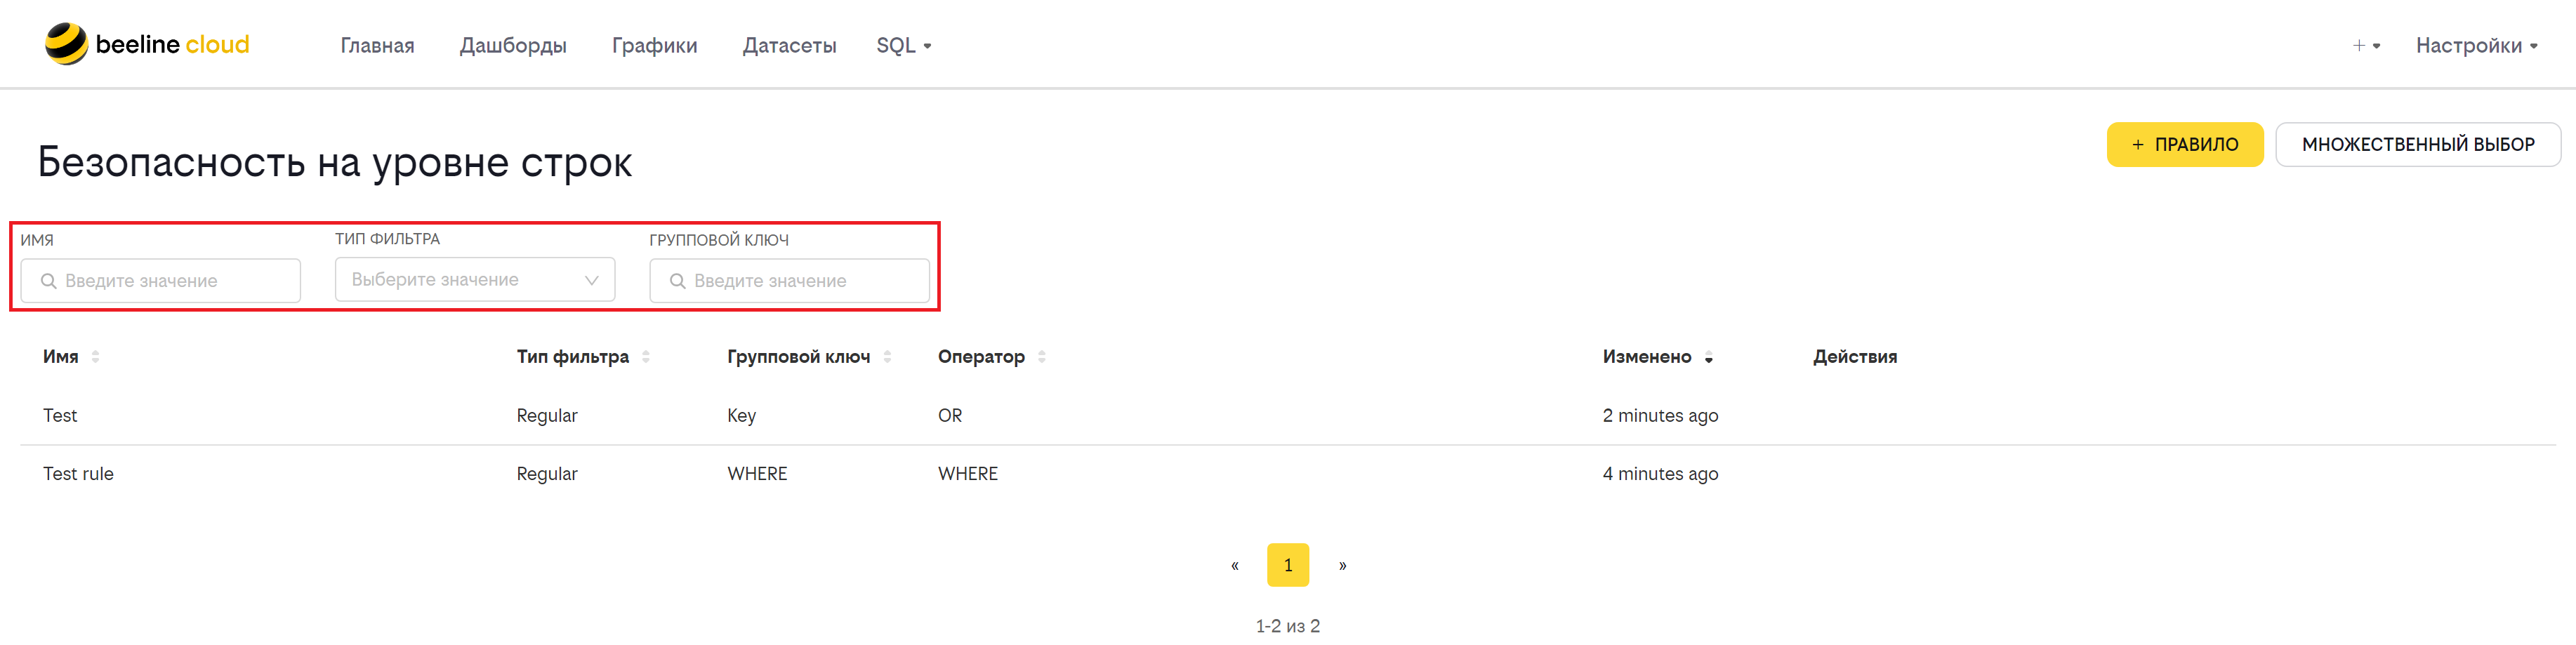Click the + ПРАВИЛО button
2576x645 pixels.
click(2184, 145)
